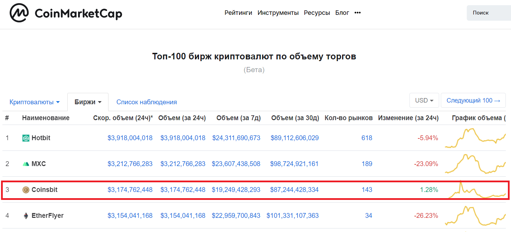Open the Ресурсы menu
Viewport: 511px width, 232px height.
317,13
